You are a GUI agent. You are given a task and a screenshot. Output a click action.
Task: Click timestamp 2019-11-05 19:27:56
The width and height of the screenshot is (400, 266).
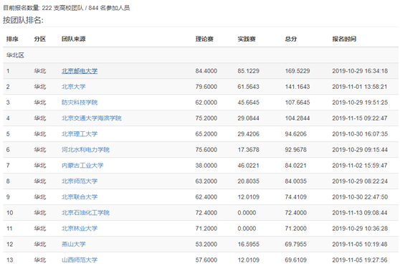click(360, 260)
